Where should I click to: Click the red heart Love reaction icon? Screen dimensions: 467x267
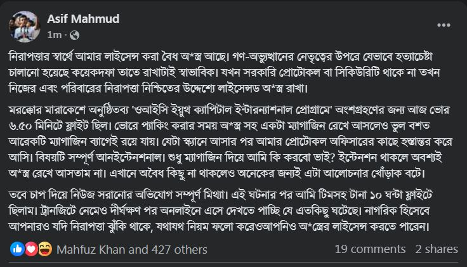pyautogui.click(x=30, y=249)
